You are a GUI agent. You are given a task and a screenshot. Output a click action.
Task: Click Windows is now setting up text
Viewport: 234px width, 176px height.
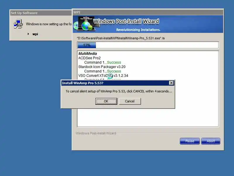[49, 24]
